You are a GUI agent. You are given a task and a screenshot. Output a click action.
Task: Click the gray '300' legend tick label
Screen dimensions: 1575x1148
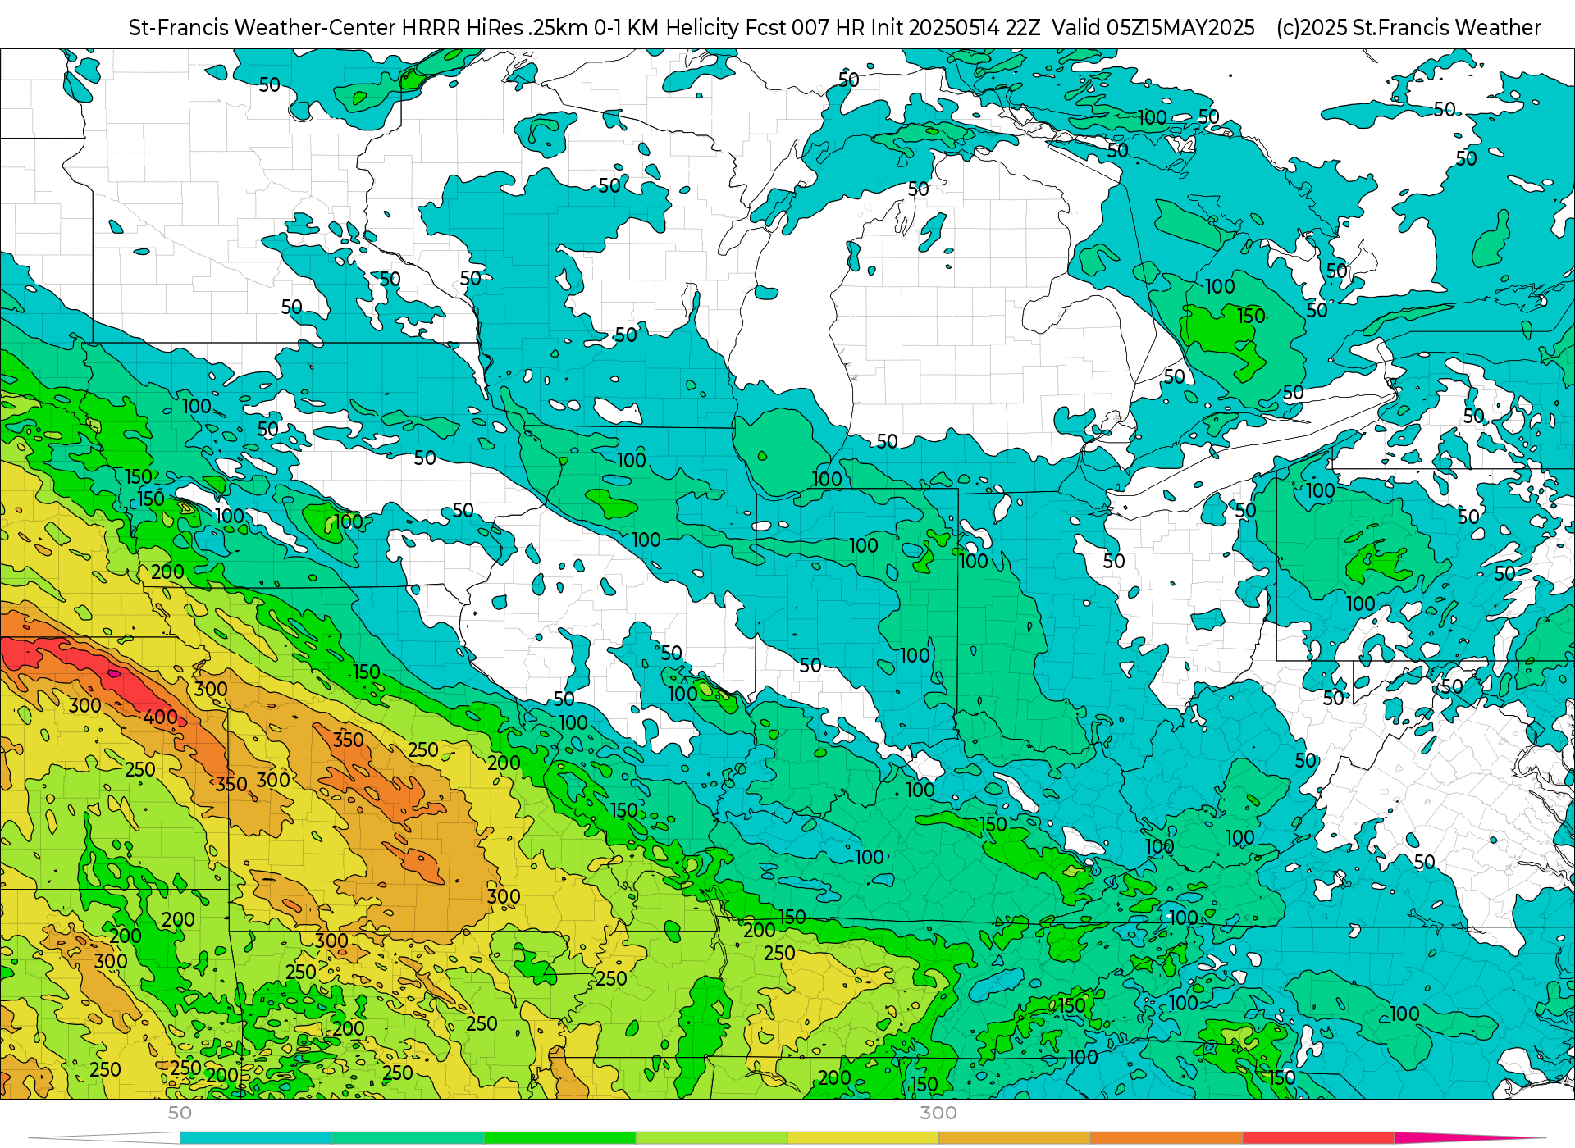point(938,1113)
